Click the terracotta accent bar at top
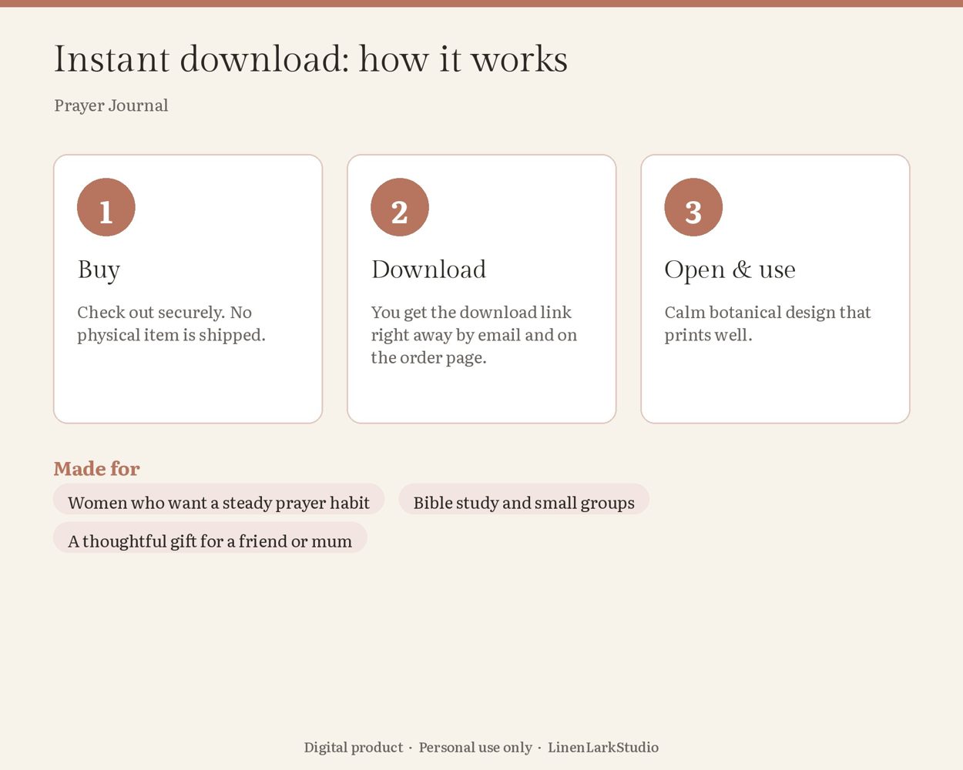This screenshot has height=770, width=963. 481,3
